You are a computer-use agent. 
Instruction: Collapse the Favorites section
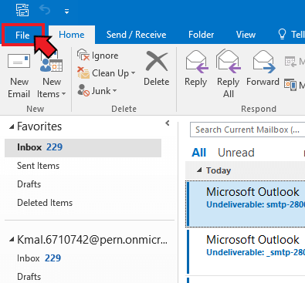tap(12, 126)
